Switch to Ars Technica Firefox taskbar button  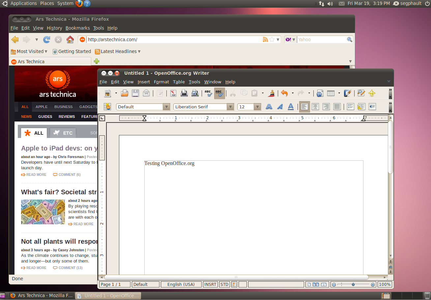tap(42, 295)
